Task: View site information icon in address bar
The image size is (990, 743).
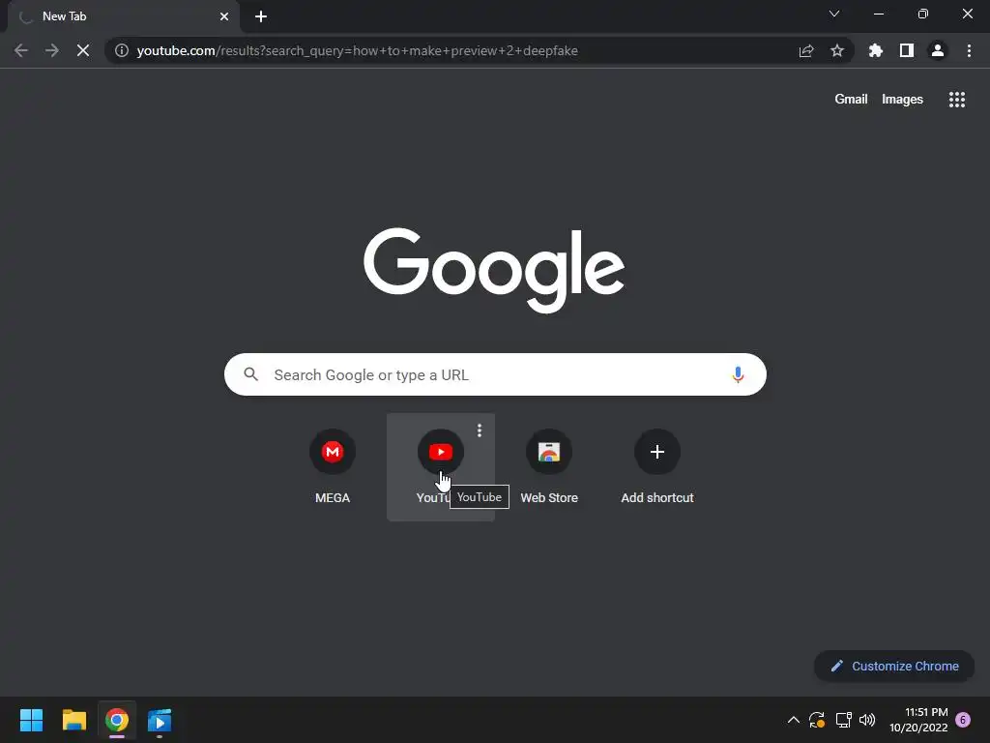Action: pos(122,50)
